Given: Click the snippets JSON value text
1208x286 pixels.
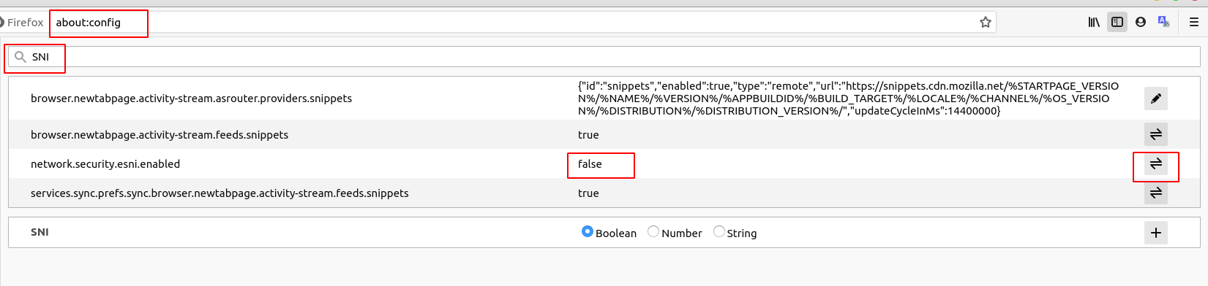Looking at the screenshot, I should (848, 98).
